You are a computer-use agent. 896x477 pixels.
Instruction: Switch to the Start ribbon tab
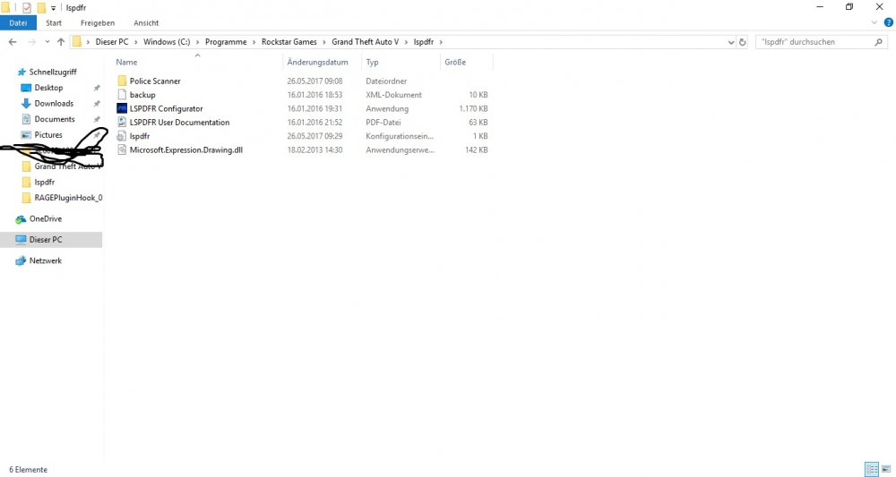pos(54,23)
